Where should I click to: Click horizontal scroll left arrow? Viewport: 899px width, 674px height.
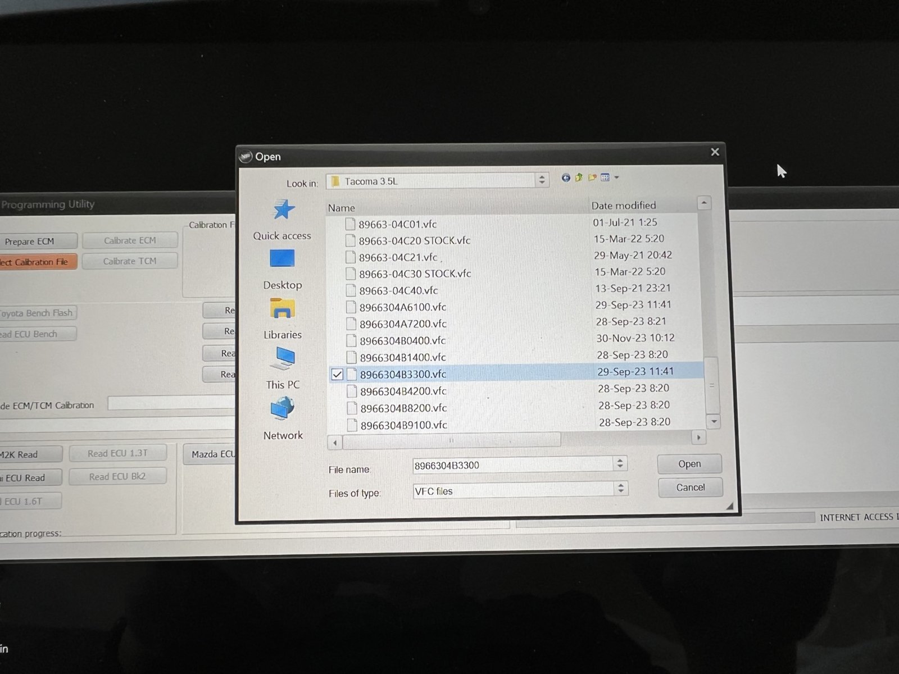pyautogui.click(x=335, y=443)
